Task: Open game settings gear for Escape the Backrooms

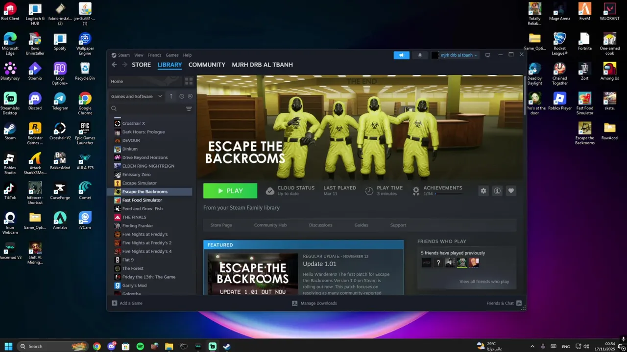Action: pos(483,191)
